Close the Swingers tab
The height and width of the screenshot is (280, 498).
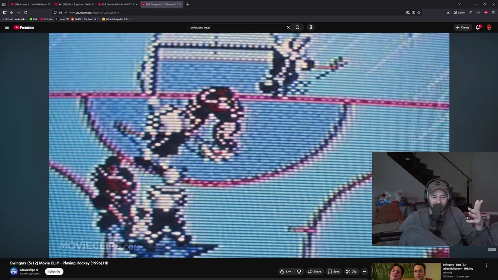click(x=180, y=4)
